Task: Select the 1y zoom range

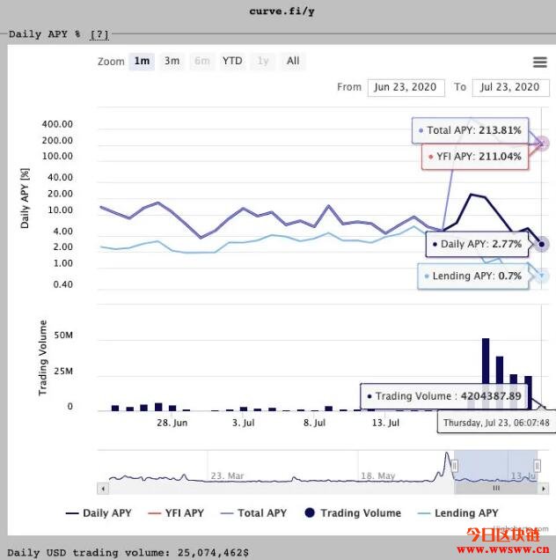Action: point(263,61)
